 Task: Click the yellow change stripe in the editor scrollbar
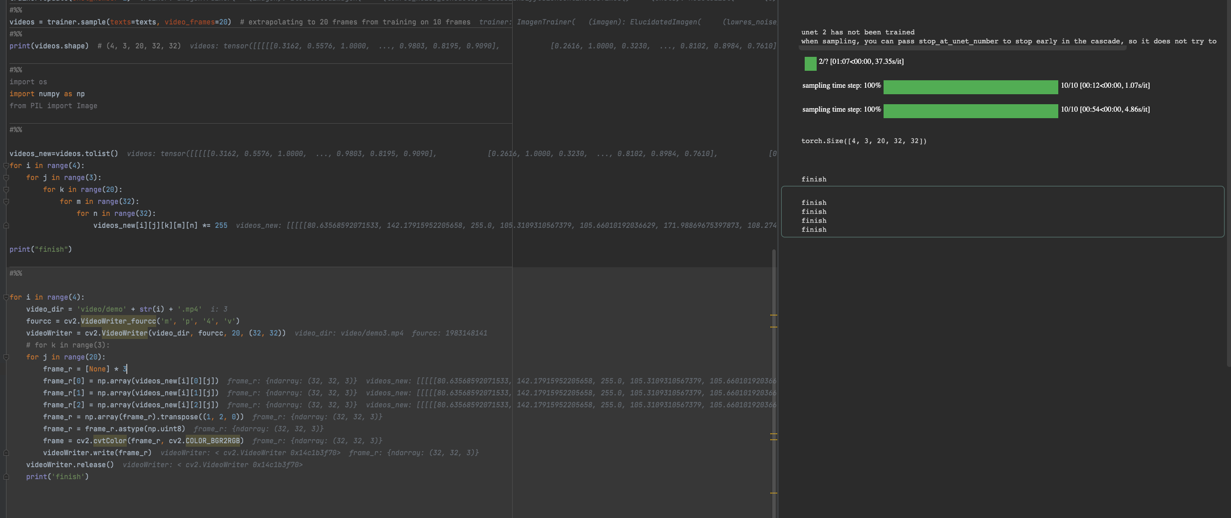point(774,316)
